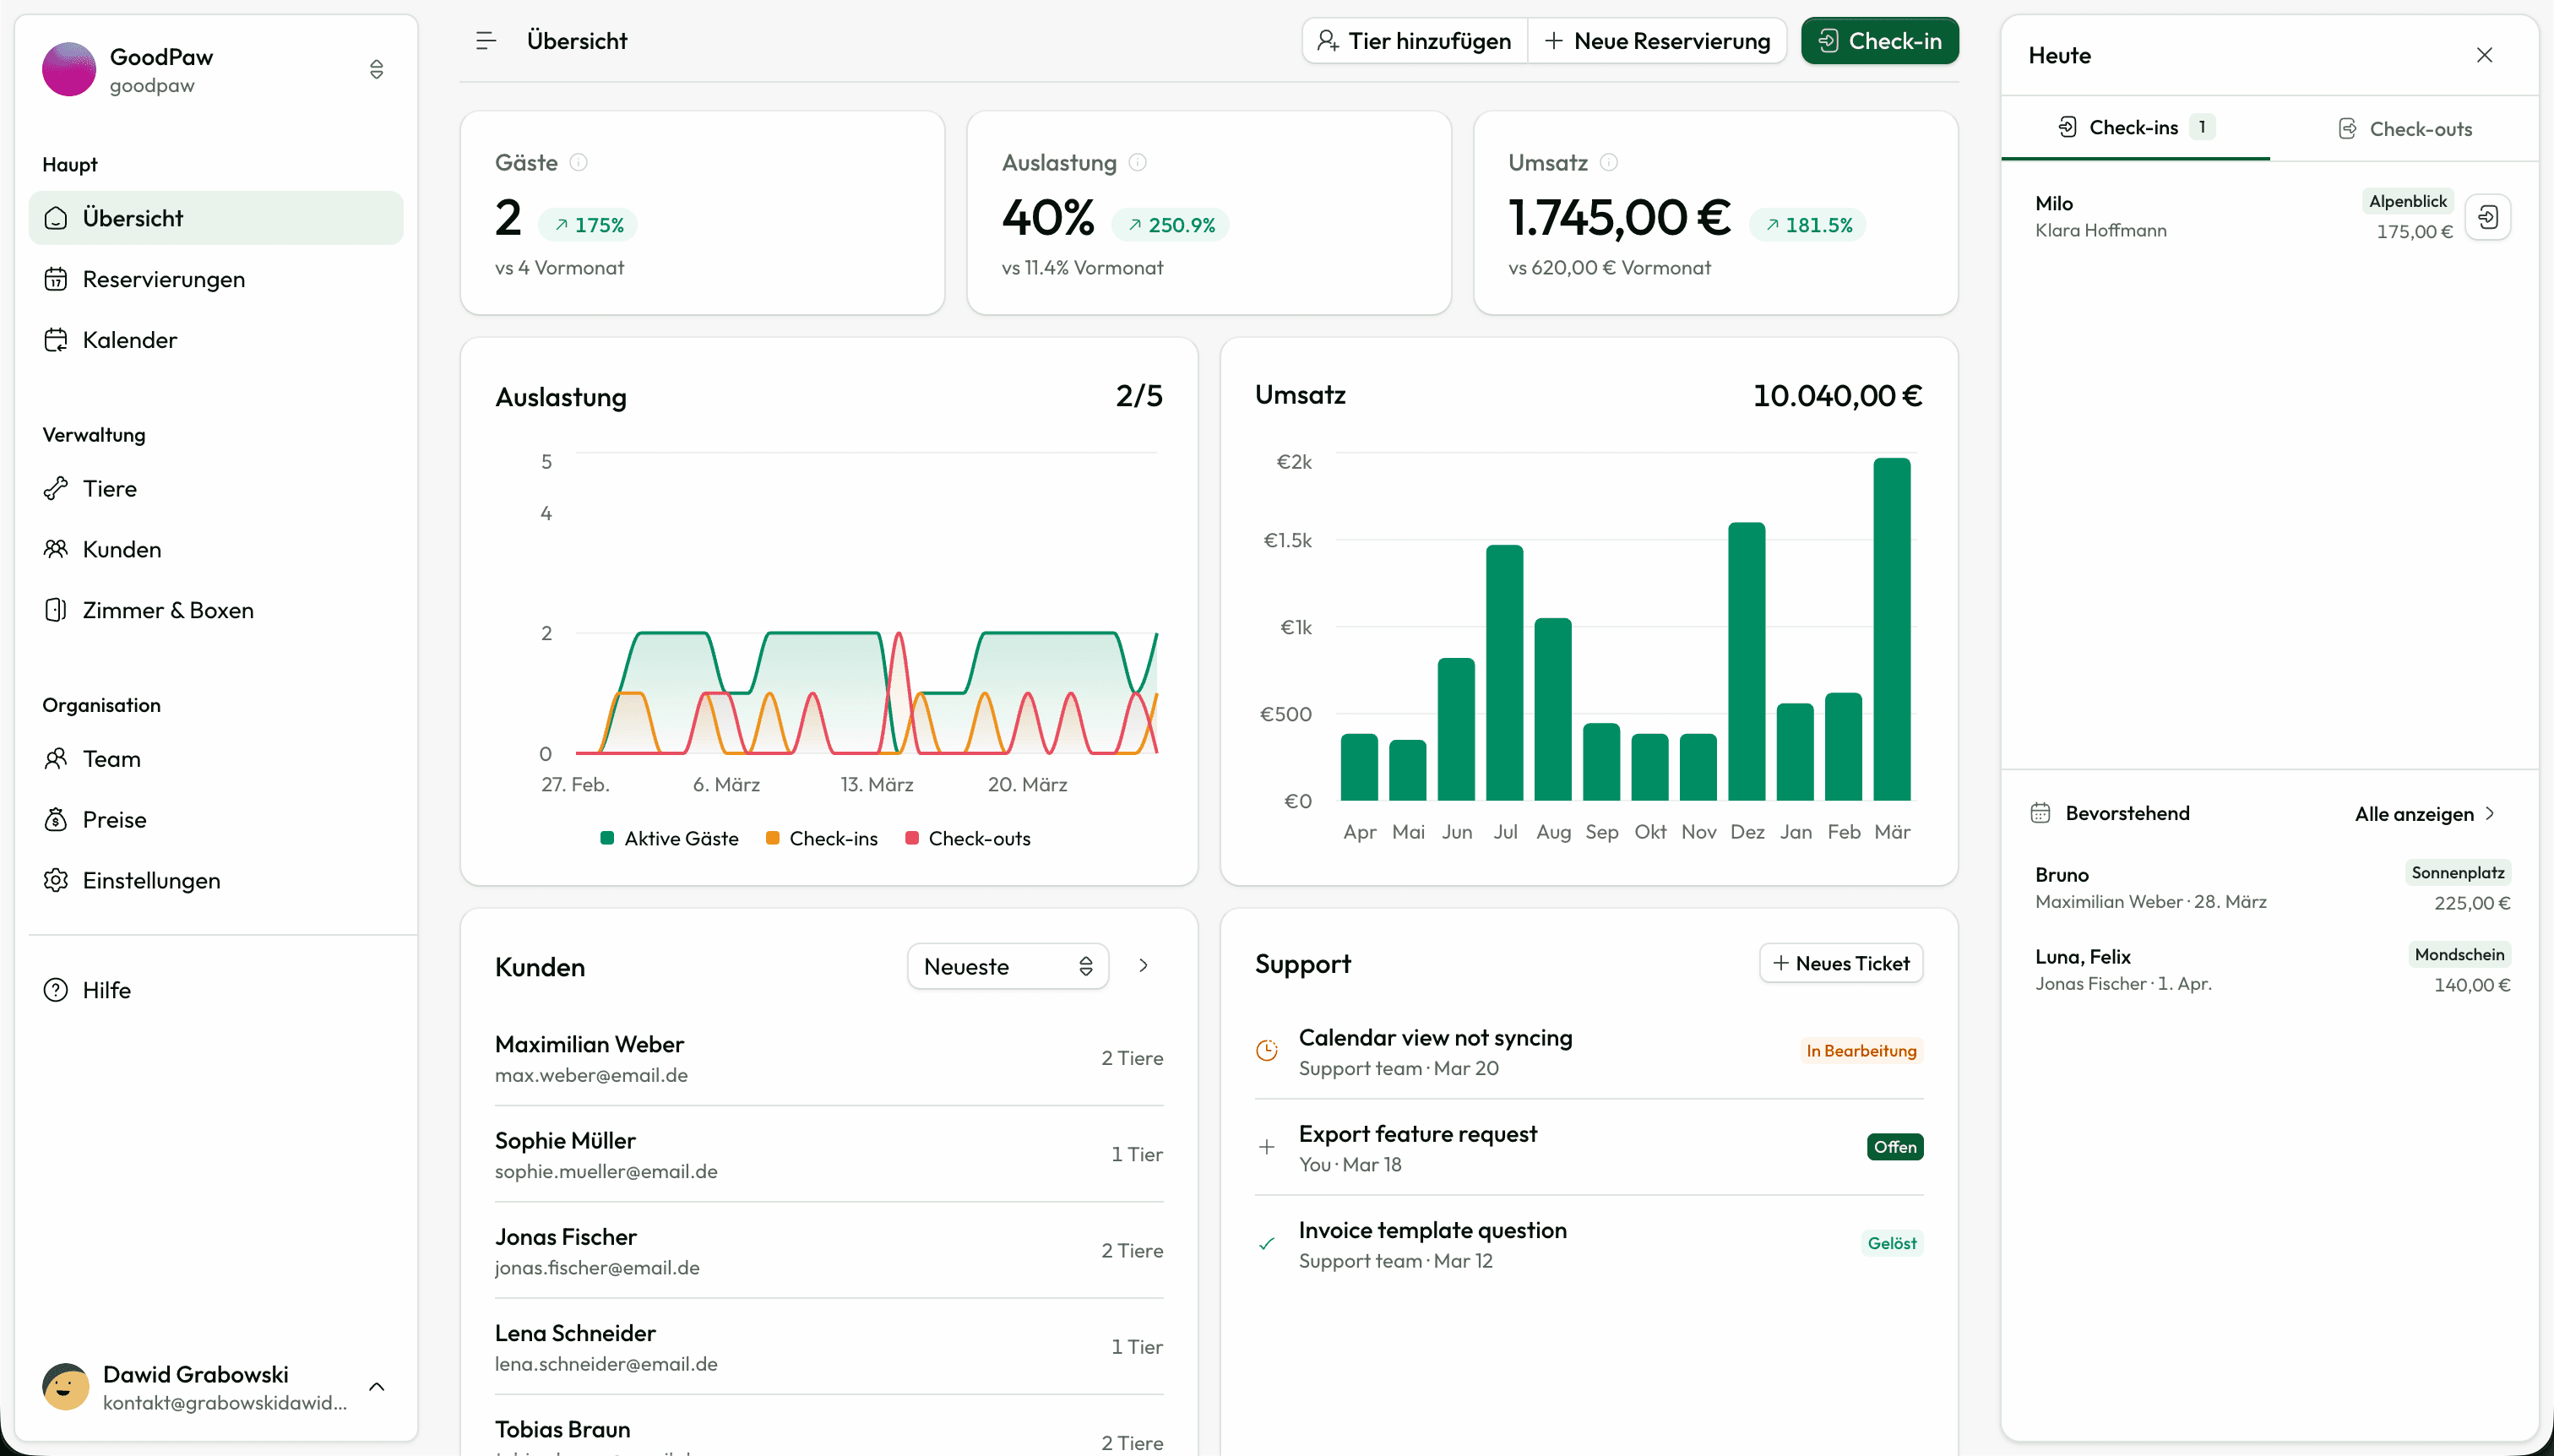Open Einstellungen from the sidebar
The width and height of the screenshot is (2554, 1456).
coord(151,880)
